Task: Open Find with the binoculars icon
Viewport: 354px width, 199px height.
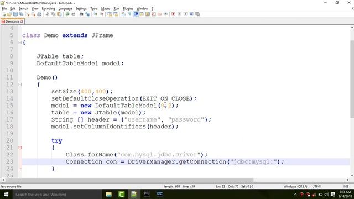Action: point(81,14)
